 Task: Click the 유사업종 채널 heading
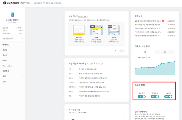point(75,109)
